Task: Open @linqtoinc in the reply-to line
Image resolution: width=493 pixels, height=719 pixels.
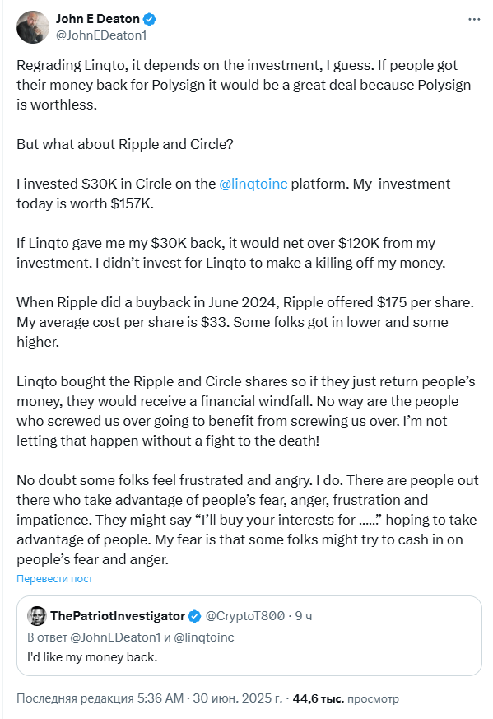Action: [204, 637]
